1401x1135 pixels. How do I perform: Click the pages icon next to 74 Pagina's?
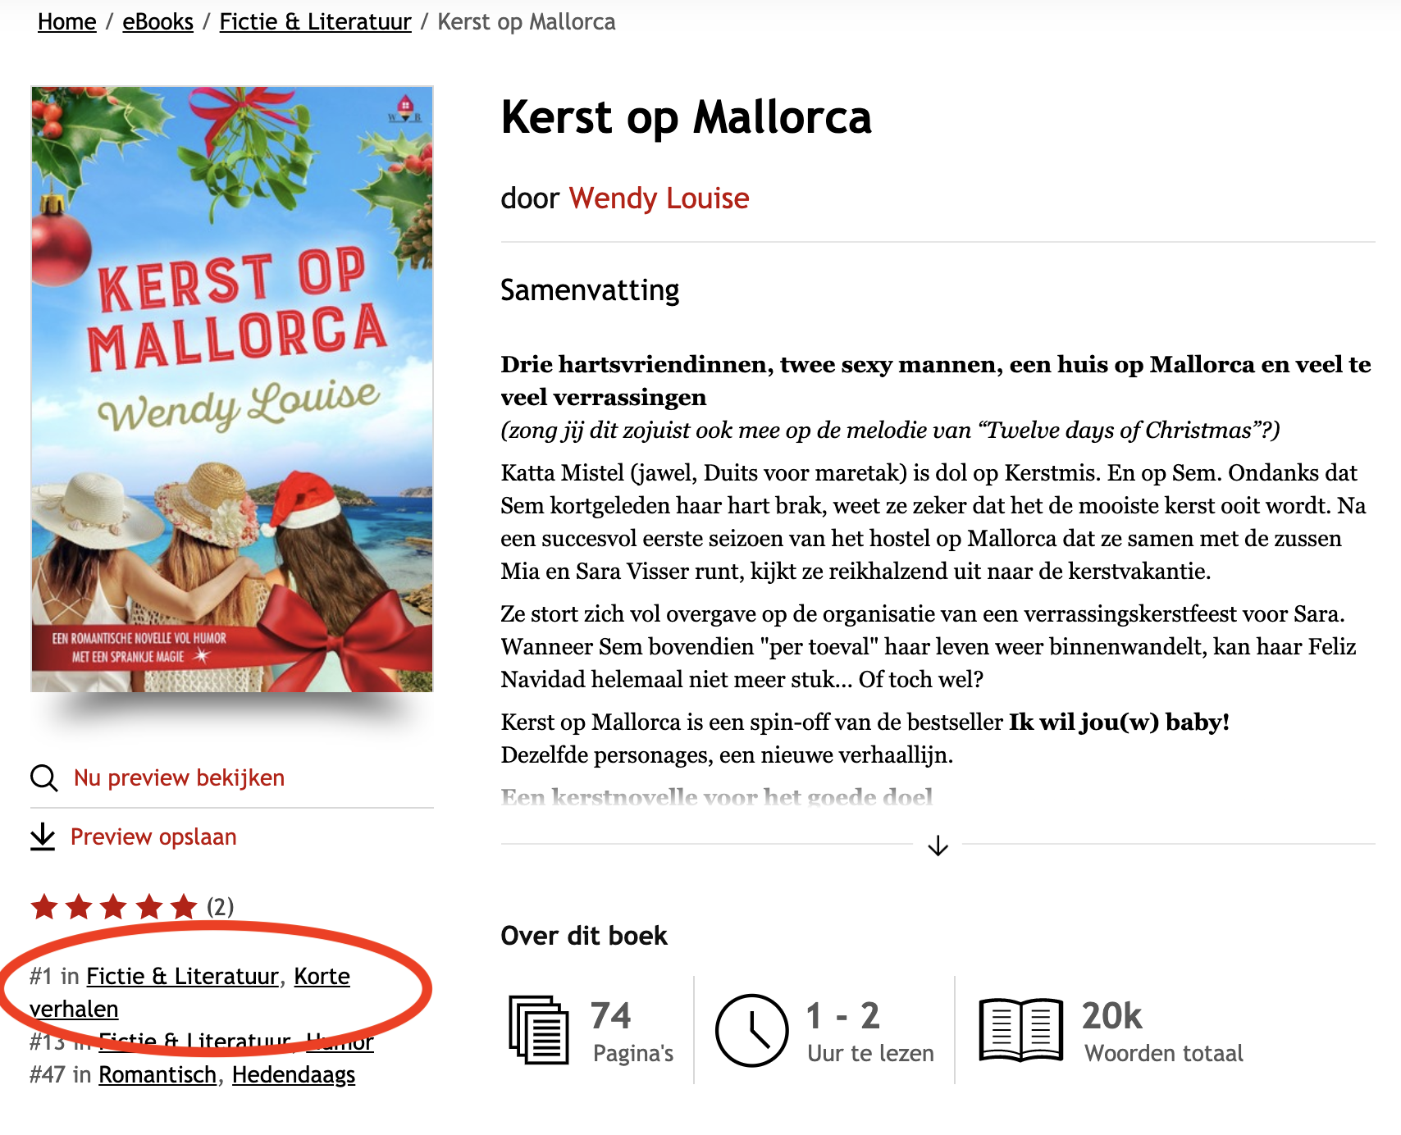coord(539,1030)
